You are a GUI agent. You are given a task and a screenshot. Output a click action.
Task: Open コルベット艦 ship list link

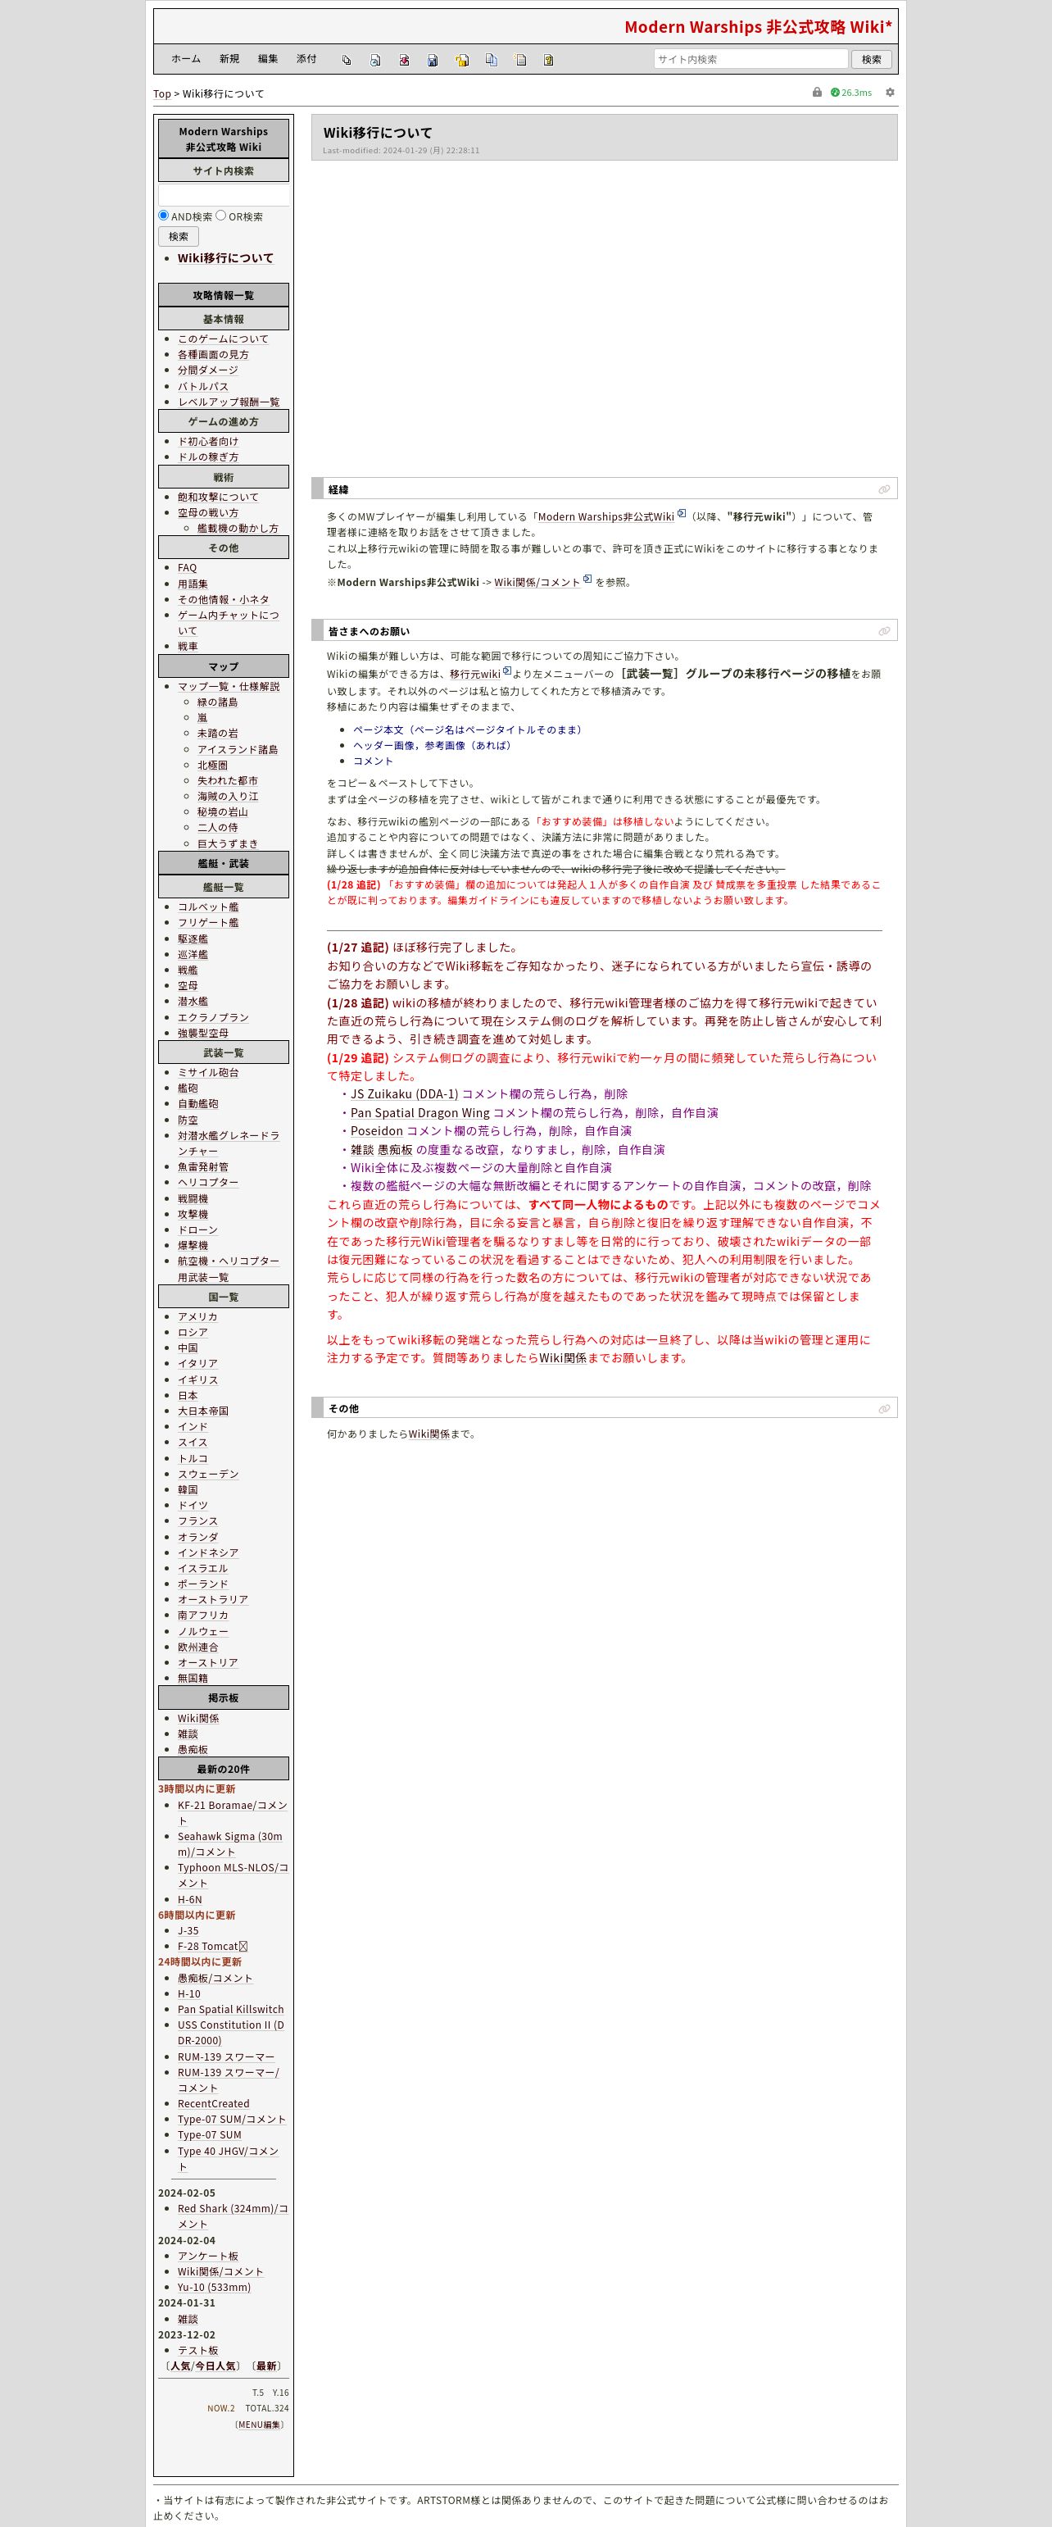coord(208,907)
